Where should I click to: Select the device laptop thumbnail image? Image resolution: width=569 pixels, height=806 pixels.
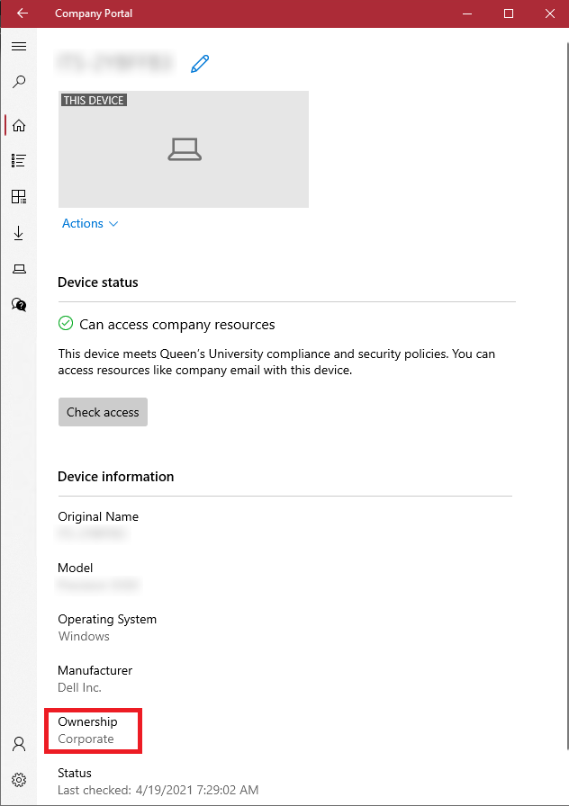tap(184, 149)
